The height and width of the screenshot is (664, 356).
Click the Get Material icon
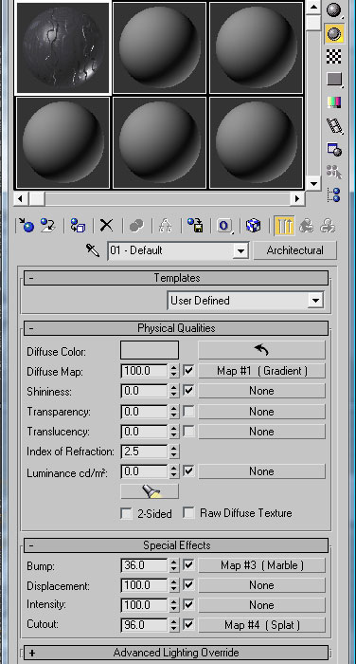27,226
